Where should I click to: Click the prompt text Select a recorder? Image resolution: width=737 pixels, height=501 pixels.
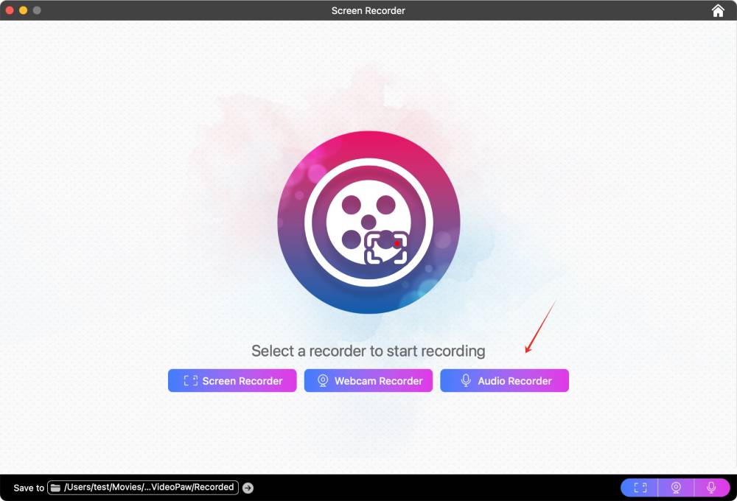[368, 351]
